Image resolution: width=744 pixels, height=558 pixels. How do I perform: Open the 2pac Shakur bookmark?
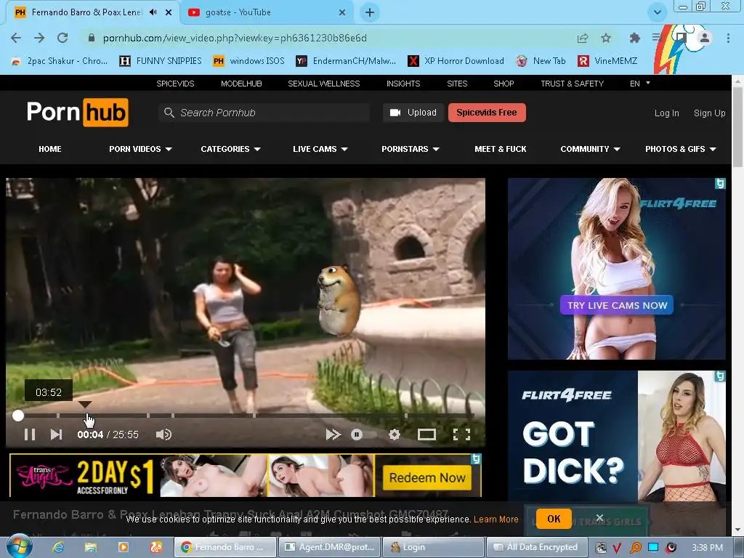click(60, 61)
